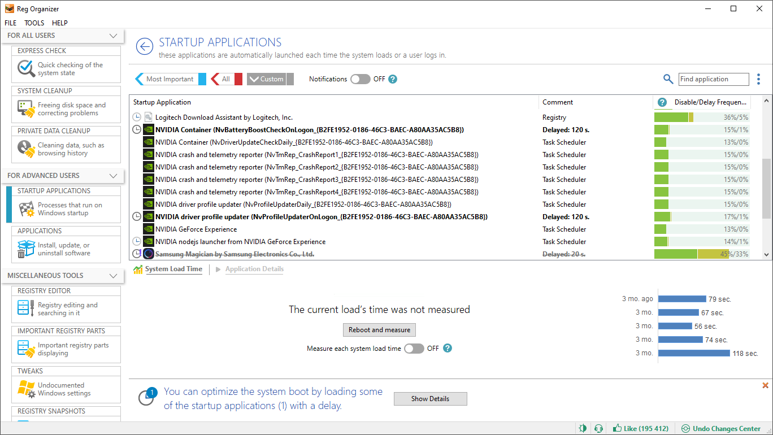Click the back arrow above Startup Applications
773x435 pixels.
pos(144,46)
